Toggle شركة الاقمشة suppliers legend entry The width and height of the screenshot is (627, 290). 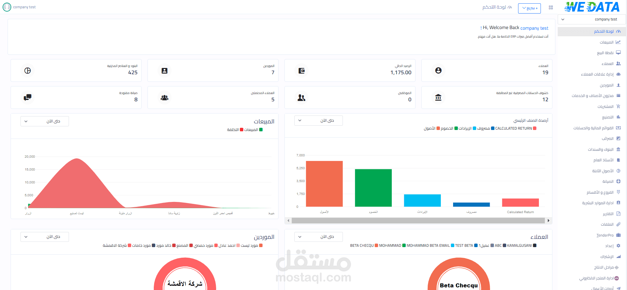(117, 245)
